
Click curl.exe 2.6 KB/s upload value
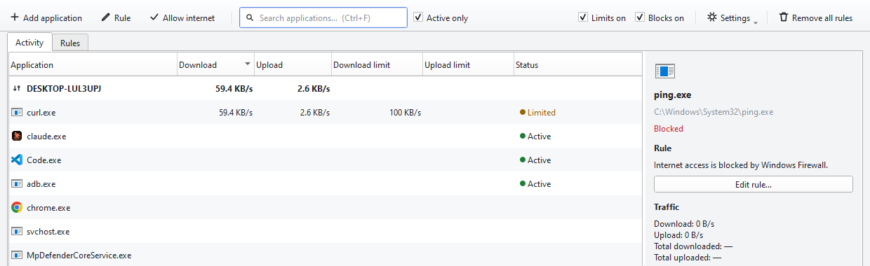point(315,113)
